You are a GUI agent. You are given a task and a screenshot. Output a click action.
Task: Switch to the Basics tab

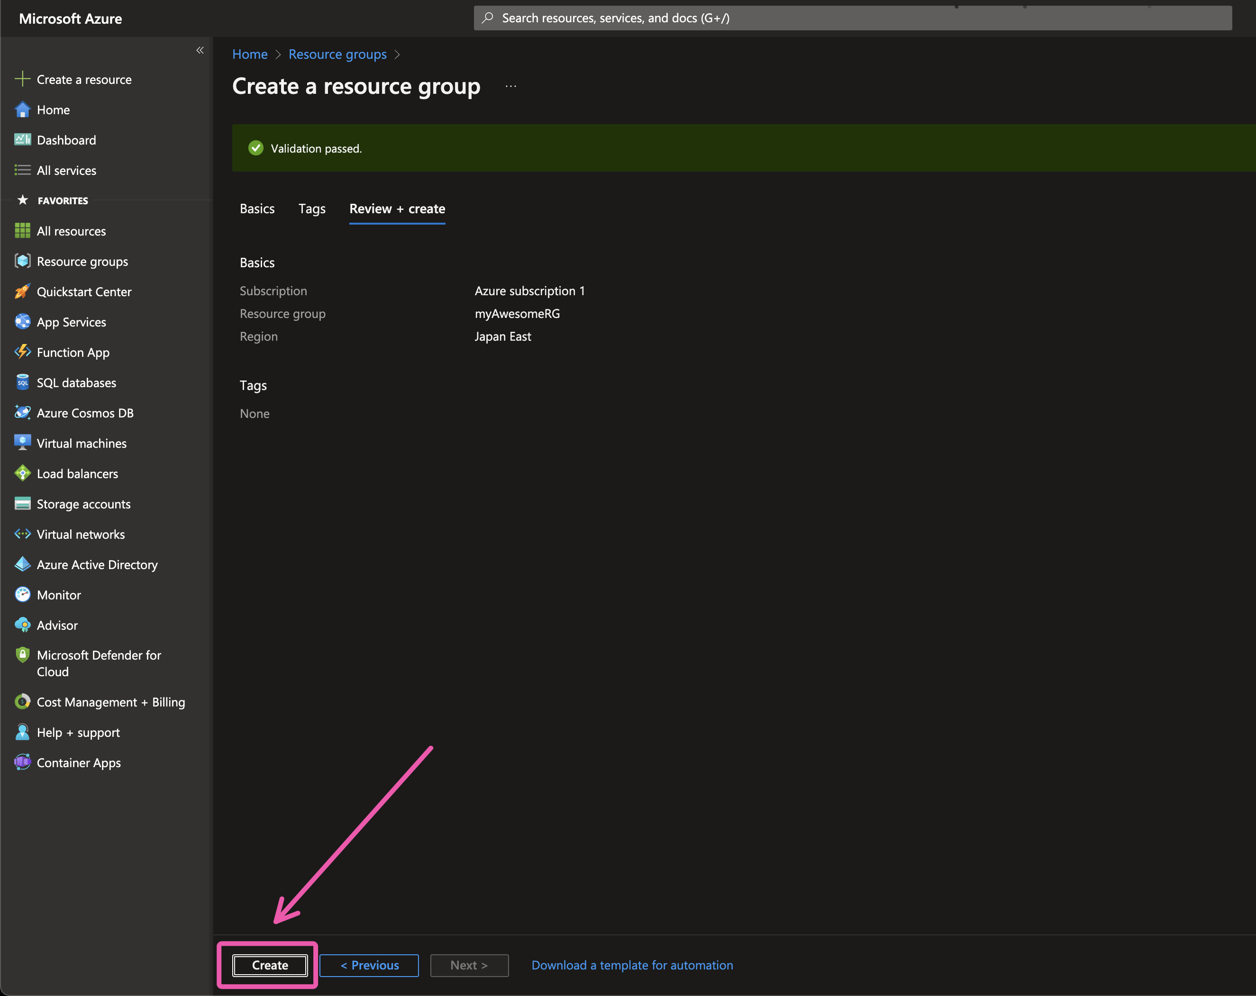pos(257,208)
